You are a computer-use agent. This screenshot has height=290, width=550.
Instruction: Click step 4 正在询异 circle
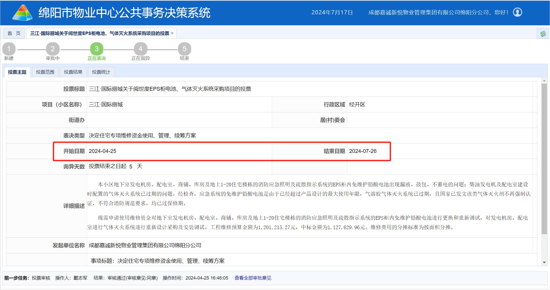pyautogui.click(x=140, y=49)
